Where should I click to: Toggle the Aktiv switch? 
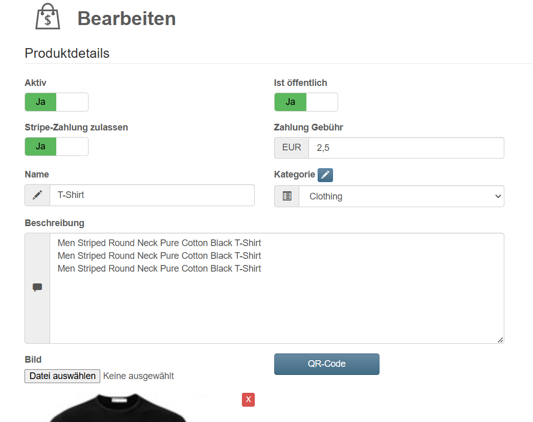[56, 102]
